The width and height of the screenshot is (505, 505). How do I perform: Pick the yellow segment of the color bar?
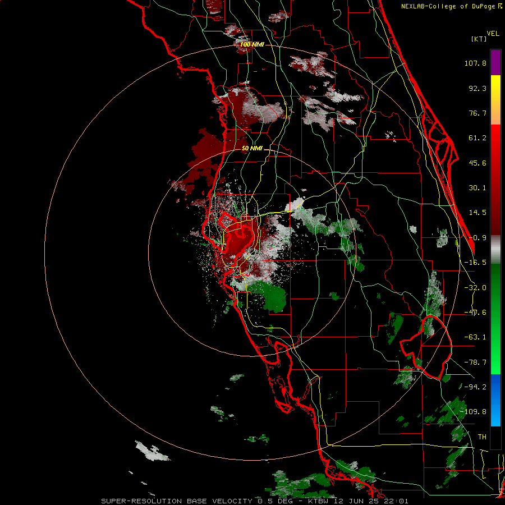click(495, 89)
